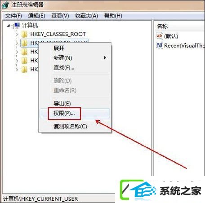Open the 收藏夹(A) menu
This screenshot has height=203, width=205.
pyautogui.click(x=86, y=16)
